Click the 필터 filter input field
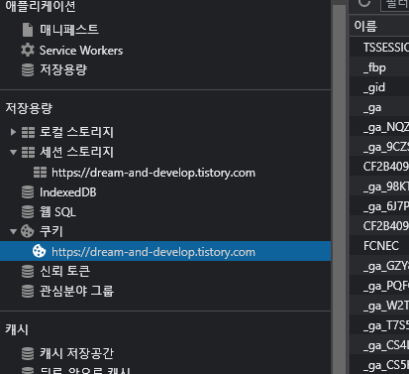Viewport: 409px width, 374px height. point(395,5)
